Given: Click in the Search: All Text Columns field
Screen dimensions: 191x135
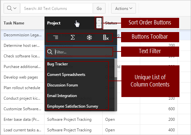Looking at the screenshot, I should tap(56, 8).
